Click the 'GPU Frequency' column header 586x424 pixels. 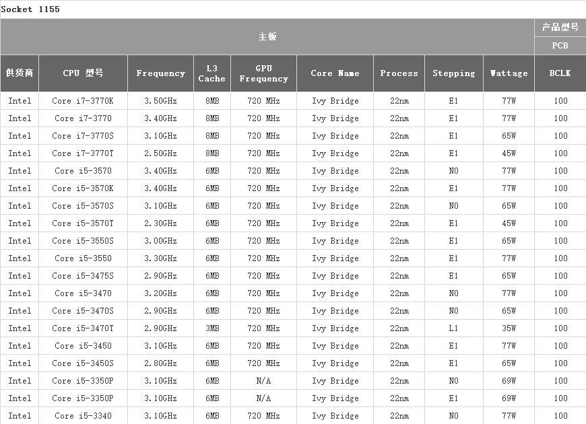point(263,73)
